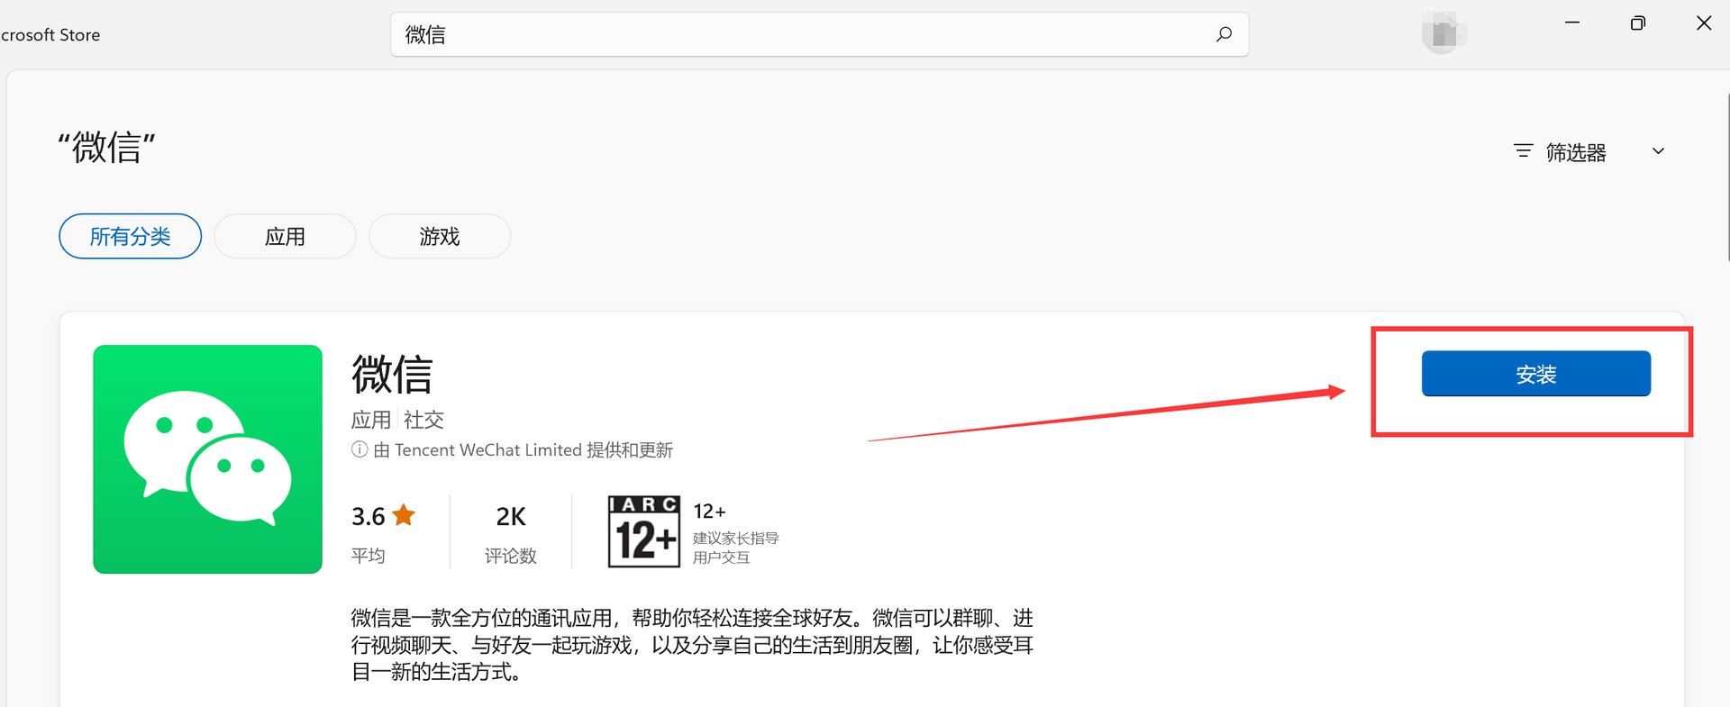Click the Tencent WeChat Limited provider text
Image resolution: width=1730 pixels, height=707 pixels.
(488, 449)
